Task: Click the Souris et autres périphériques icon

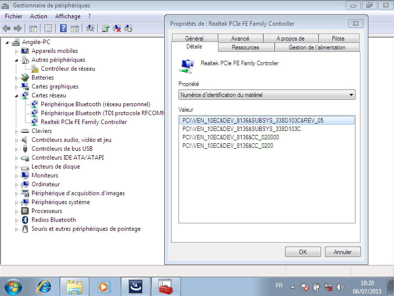Action: [25, 228]
